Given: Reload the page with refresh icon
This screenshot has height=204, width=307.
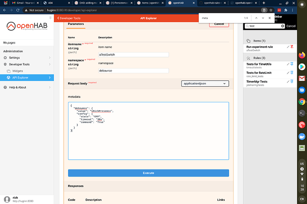Looking at the screenshot, I should click(18, 10).
